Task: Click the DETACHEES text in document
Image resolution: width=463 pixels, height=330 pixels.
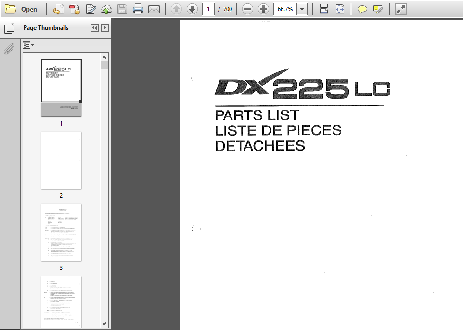Action: point(260,146)
